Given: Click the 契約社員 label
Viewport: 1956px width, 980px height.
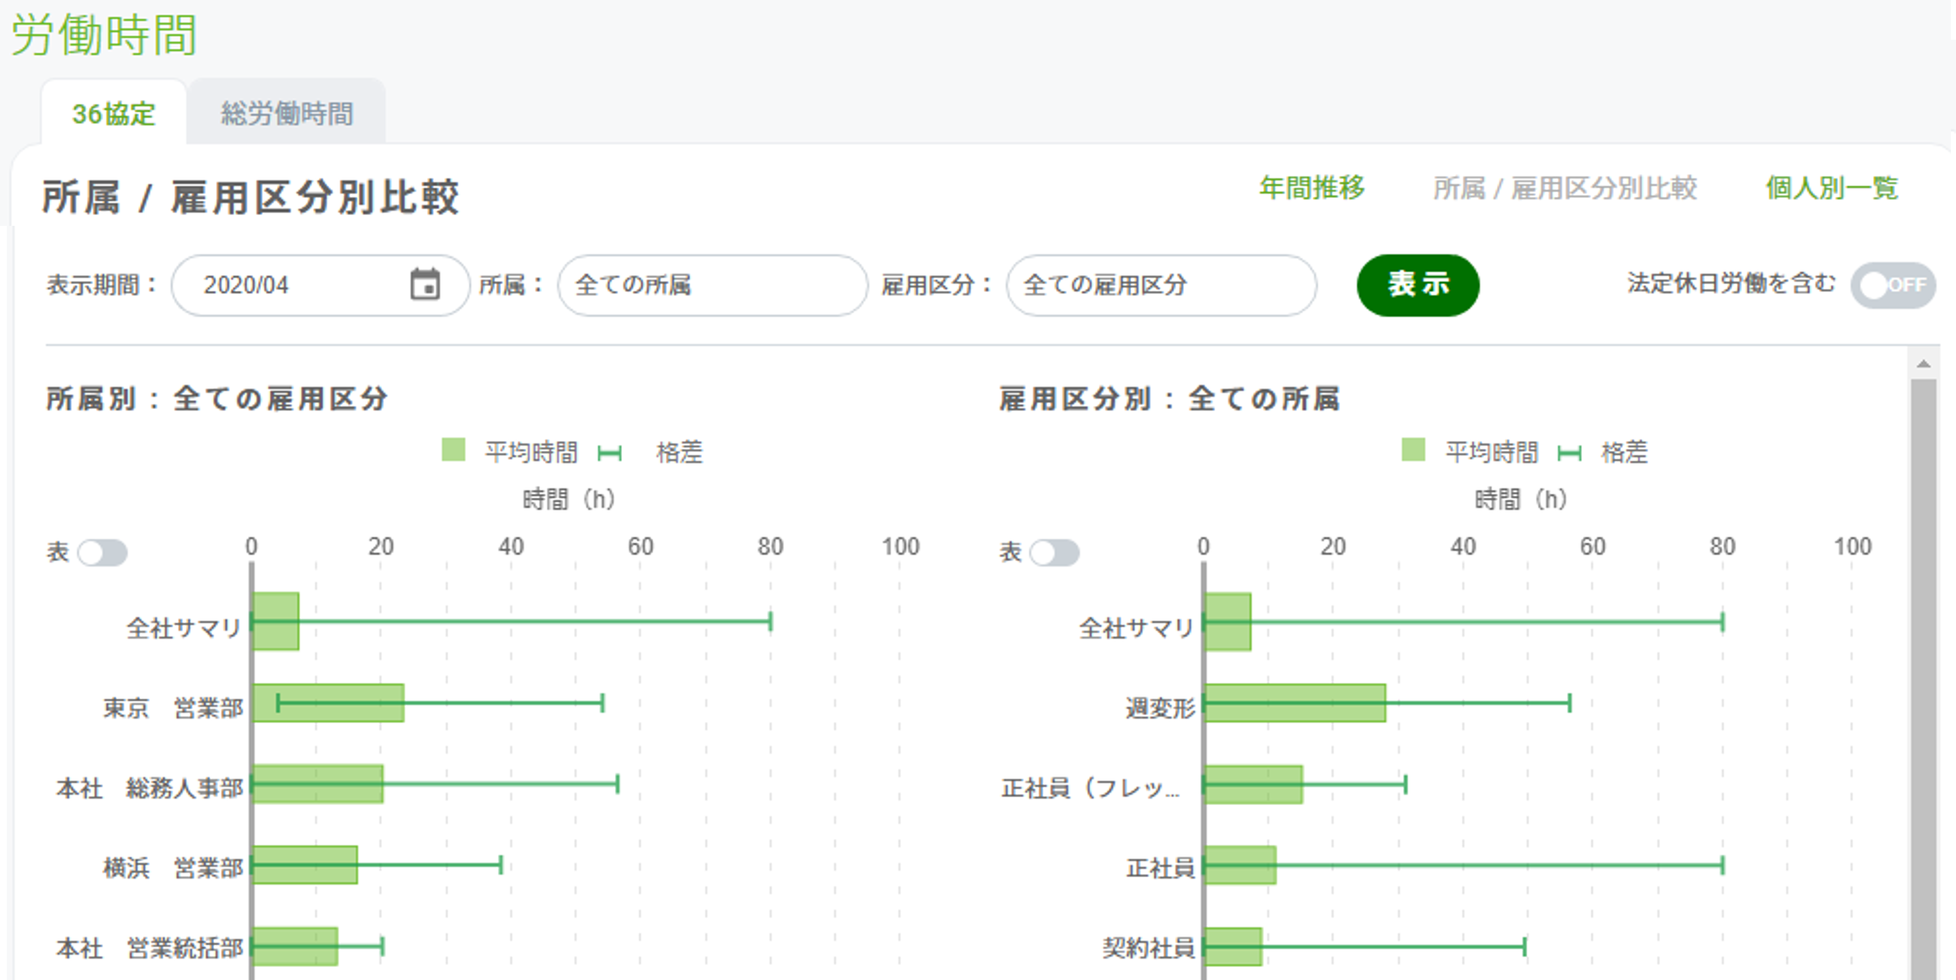Looking at the screenshot, I should [1149, 948].
